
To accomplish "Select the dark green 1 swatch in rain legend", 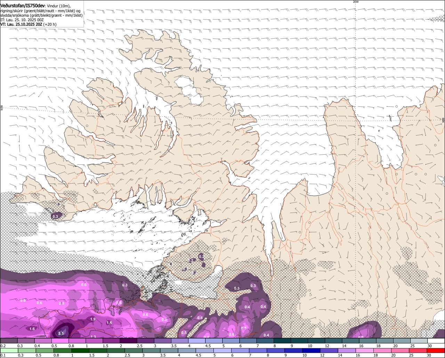I will 80,350.
